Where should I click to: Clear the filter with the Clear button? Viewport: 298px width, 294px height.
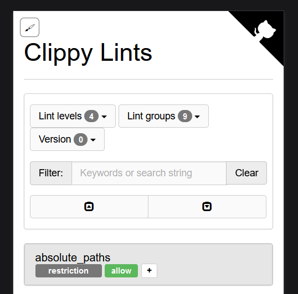246,173
